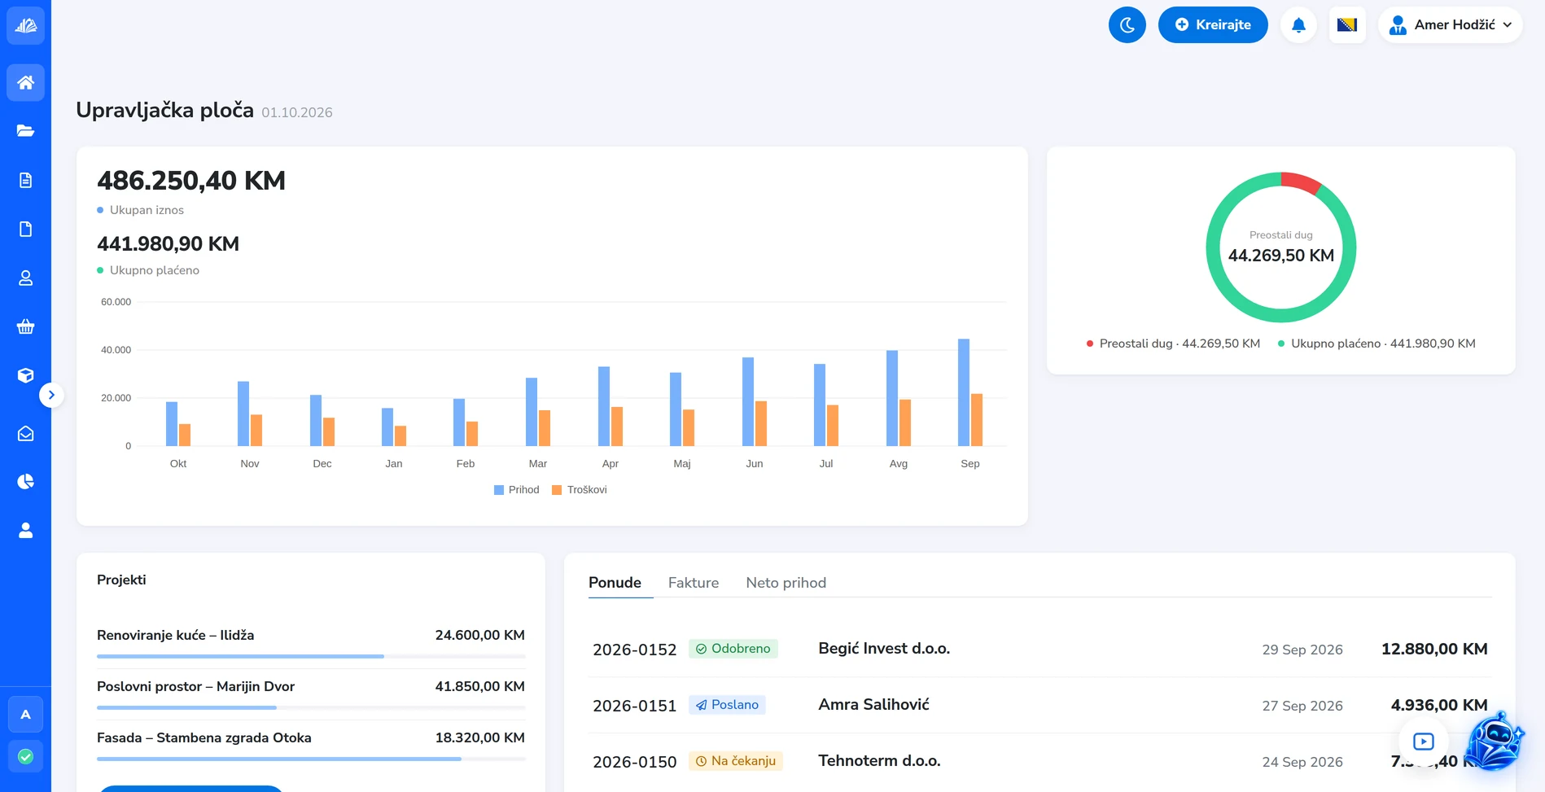Click the lined document sidebar icon

coord(25,180)
